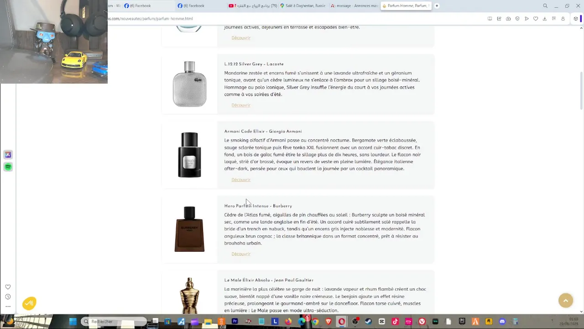Click the Rechercher taskbar search box

coord(114,322)
